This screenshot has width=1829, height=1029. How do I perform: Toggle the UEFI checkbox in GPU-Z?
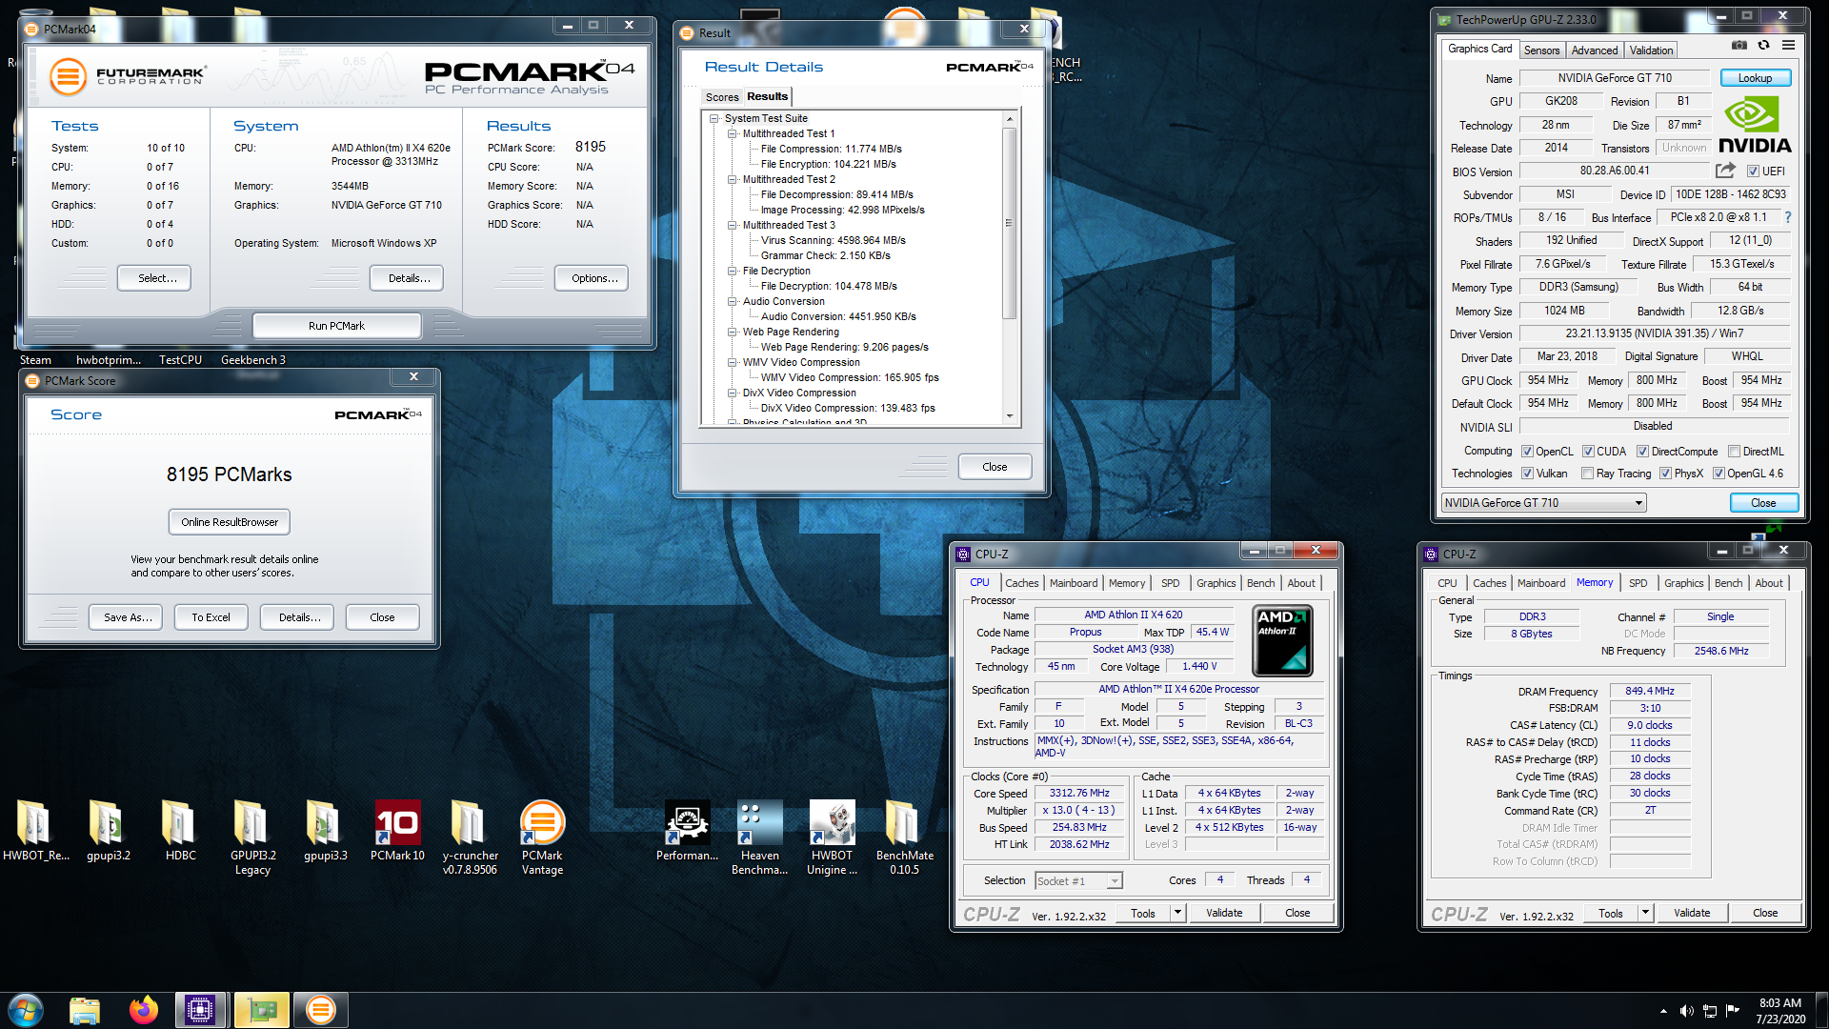1753,171
